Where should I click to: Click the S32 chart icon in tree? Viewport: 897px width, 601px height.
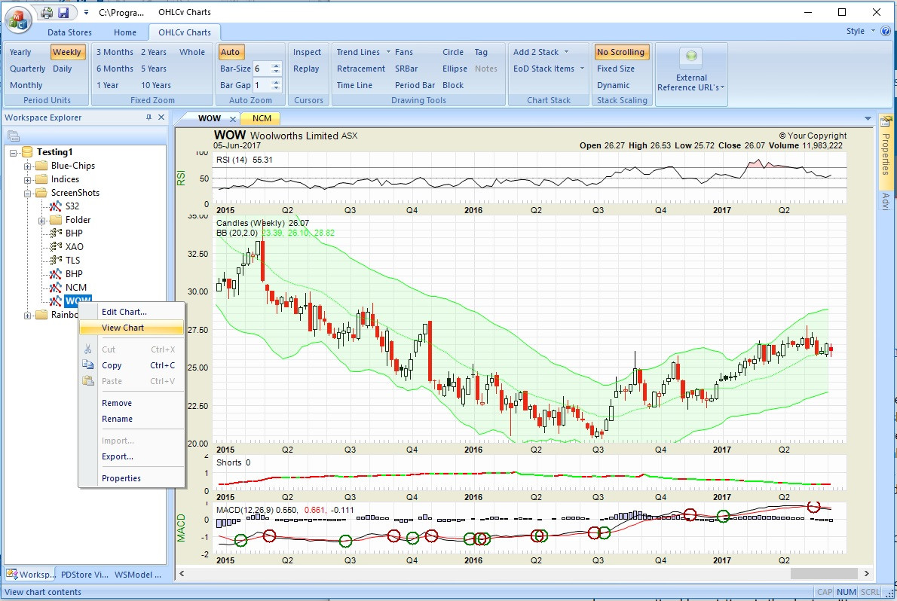tap(55, 206)
